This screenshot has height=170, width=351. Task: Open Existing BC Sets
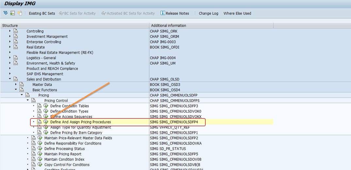click(42, 13)
